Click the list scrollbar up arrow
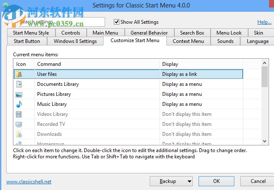Image resolution: width=274 pixels, height=190 pixels. (264, 63)
